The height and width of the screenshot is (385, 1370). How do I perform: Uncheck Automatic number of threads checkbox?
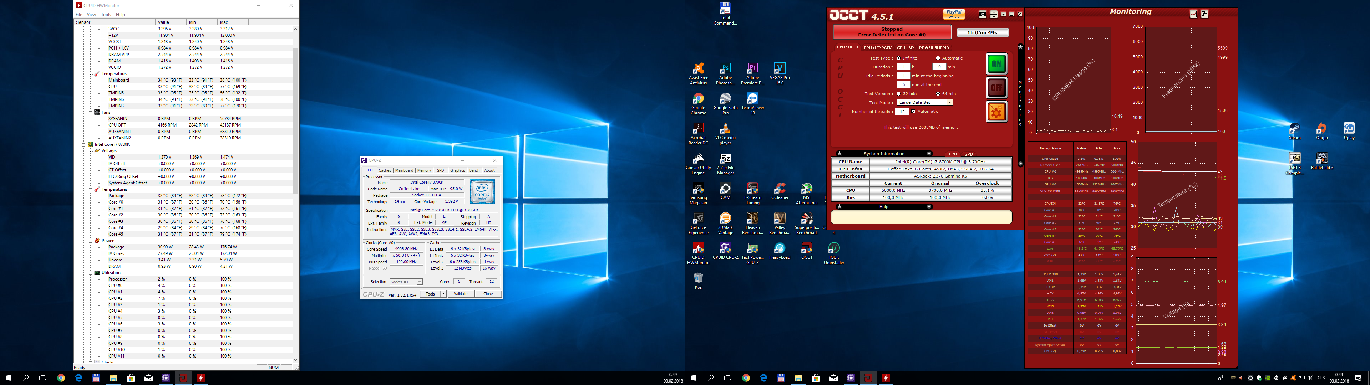pos(913,112)
